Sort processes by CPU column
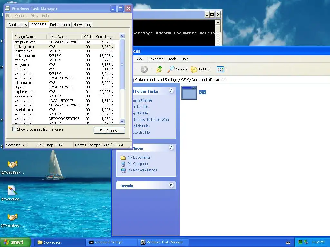The image size is (330, 247). coord(87,37)
